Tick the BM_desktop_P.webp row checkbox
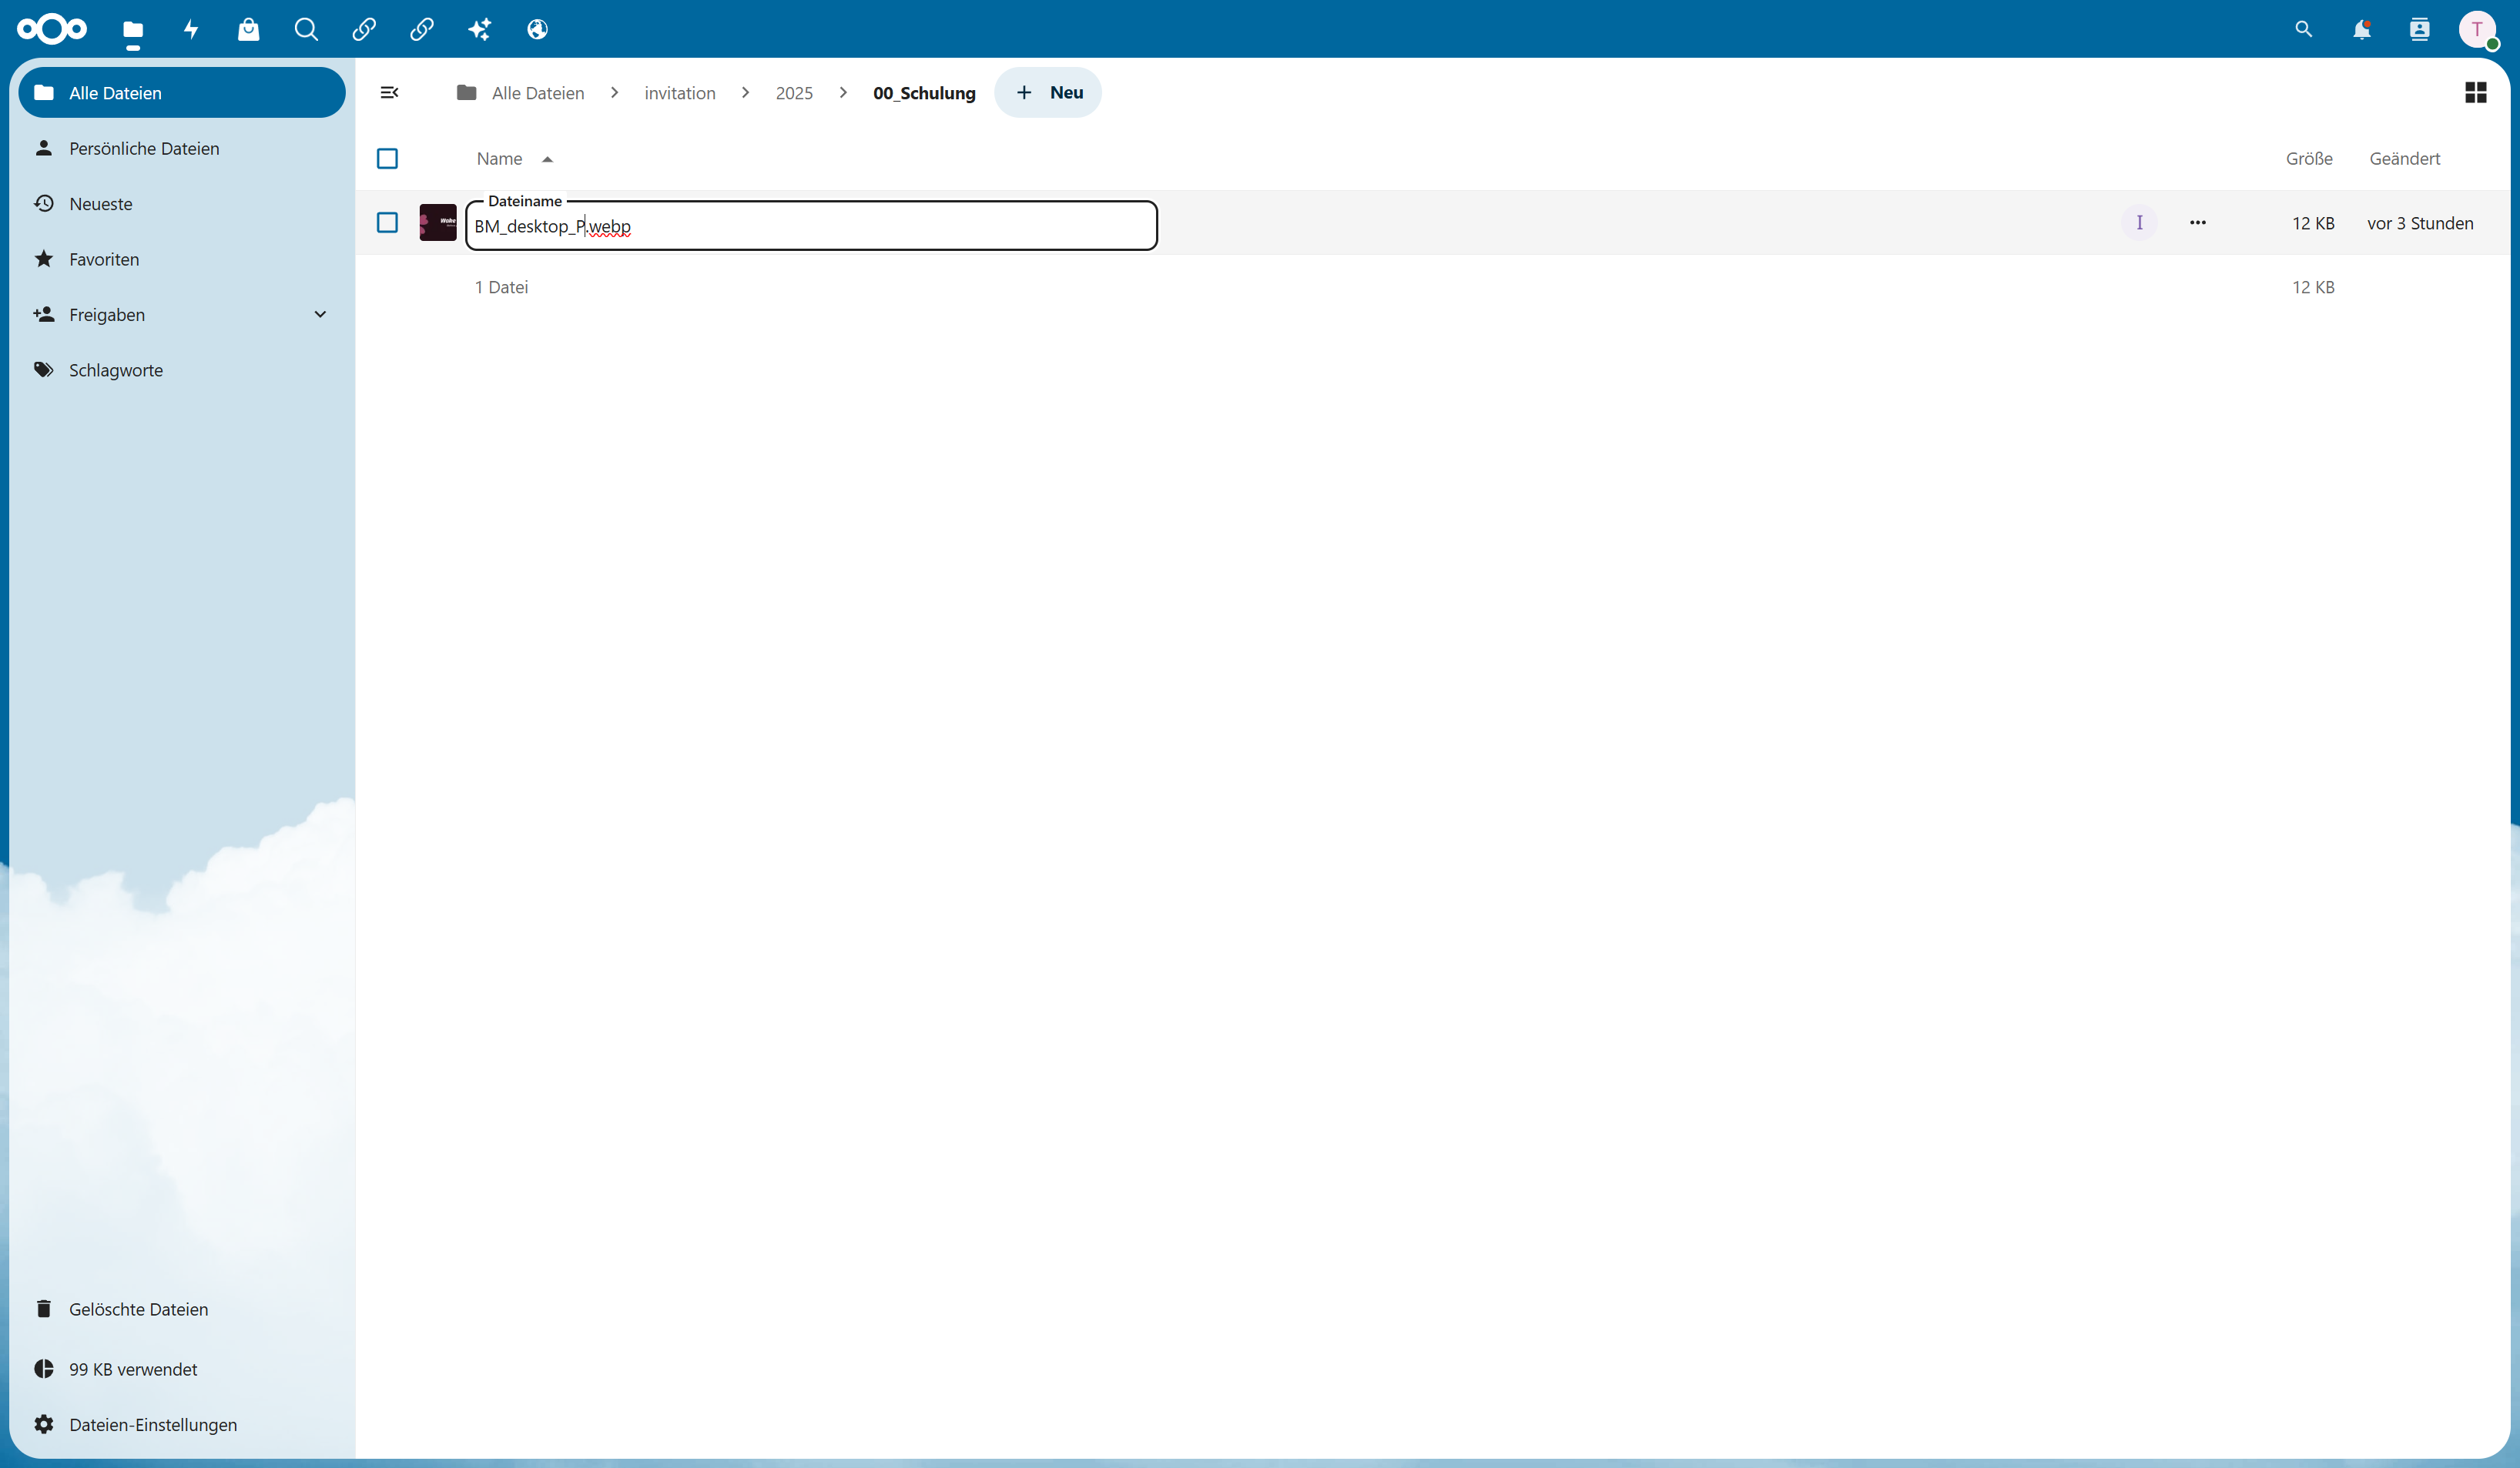The width and height of the screenshot is (2520, 1468). pos(387,222)
